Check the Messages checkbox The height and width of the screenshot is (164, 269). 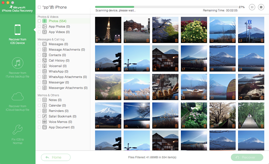tap(39, 44)
